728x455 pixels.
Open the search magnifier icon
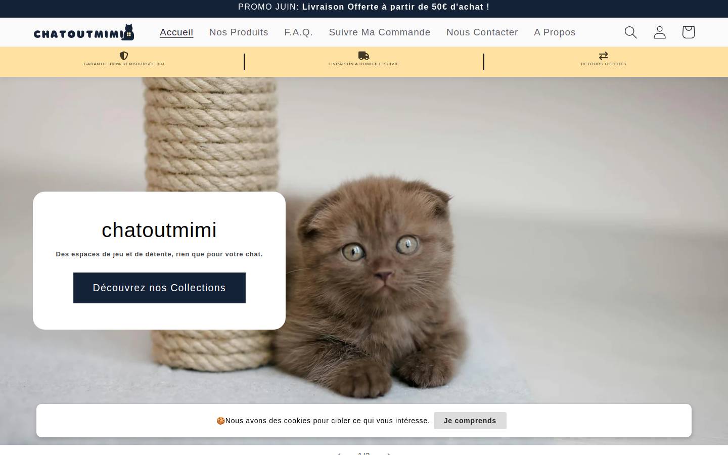point(630,32)
